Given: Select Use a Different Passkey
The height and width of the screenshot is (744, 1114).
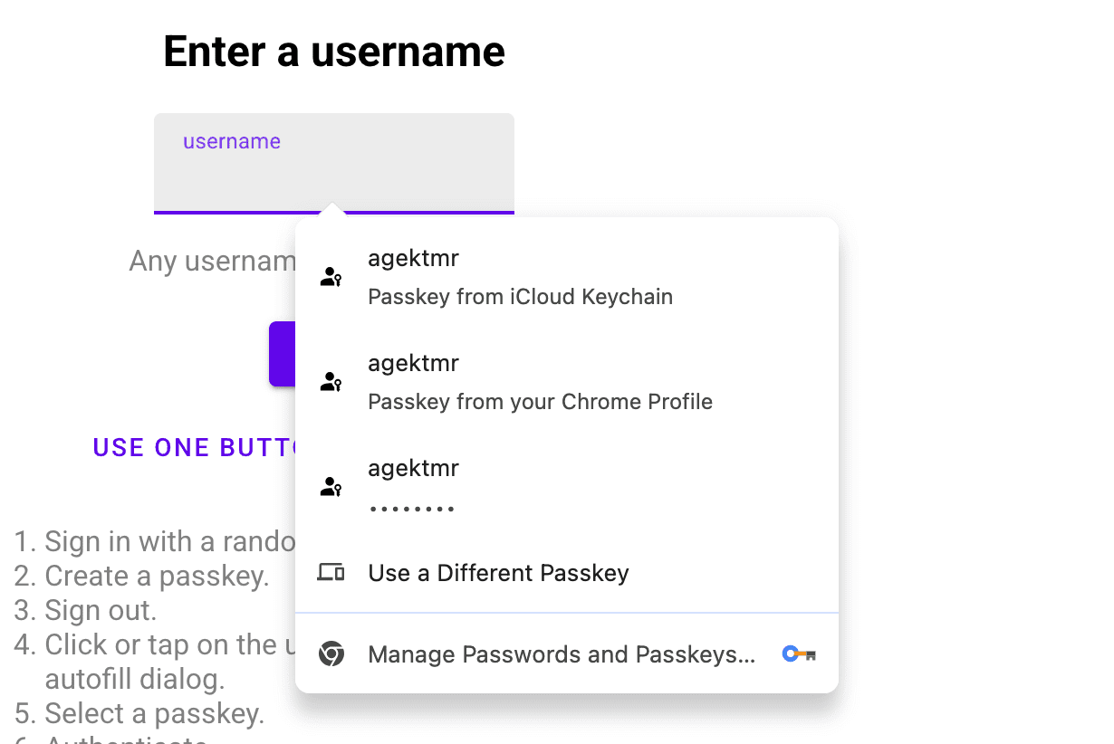Looking at the screenshot, I should pos(498,571).
